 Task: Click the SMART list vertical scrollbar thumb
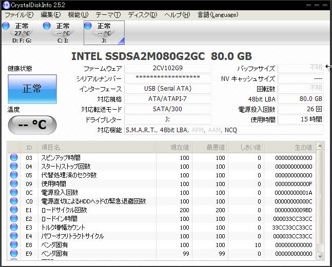[x=320, y=197]
